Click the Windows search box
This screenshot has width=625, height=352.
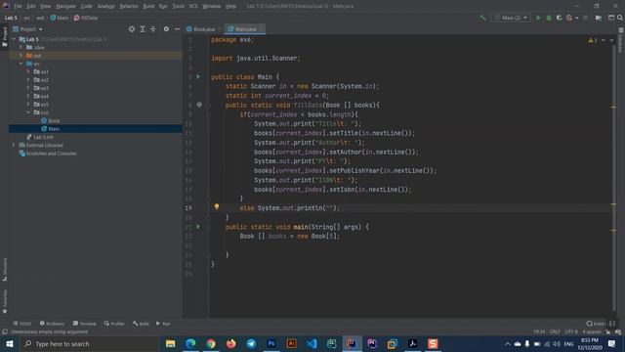pos(89,343)
